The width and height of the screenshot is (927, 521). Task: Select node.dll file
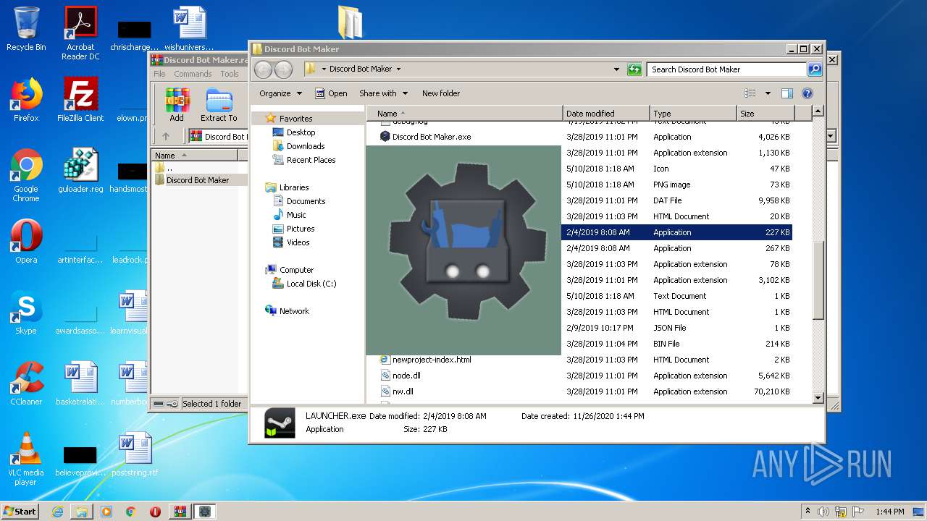click(x=406, y=376)
